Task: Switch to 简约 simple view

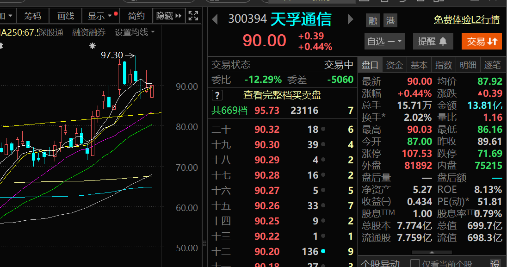Action: [x=136, y=16]
